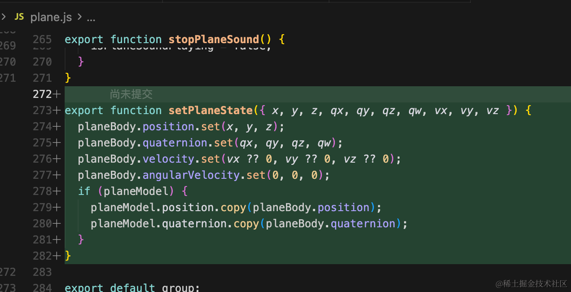
Task: Click line number 265 in gutter
Action: (x=42, y=40)
